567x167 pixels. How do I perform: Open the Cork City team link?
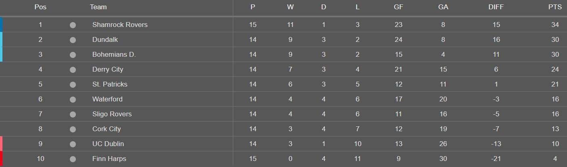pyautogui.click(x=107, y=129)
